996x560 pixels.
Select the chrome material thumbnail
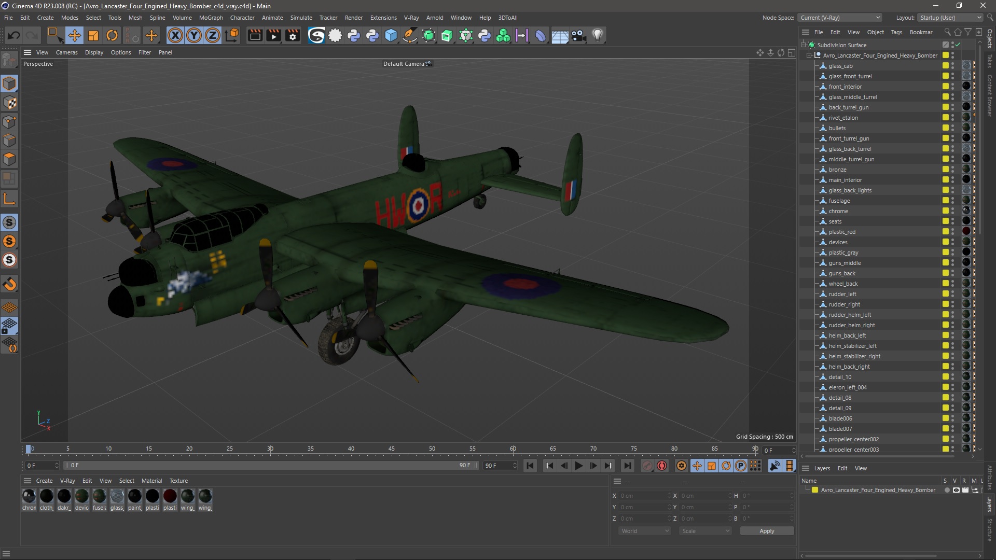pyautogui.click(x=29, y=496)
